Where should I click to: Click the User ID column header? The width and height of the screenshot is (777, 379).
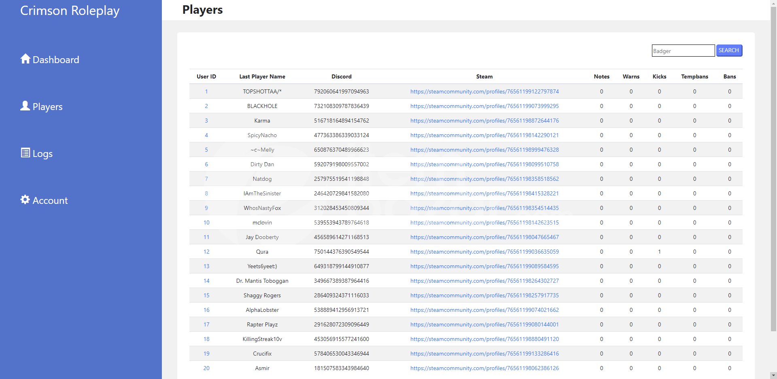[206, 76]
